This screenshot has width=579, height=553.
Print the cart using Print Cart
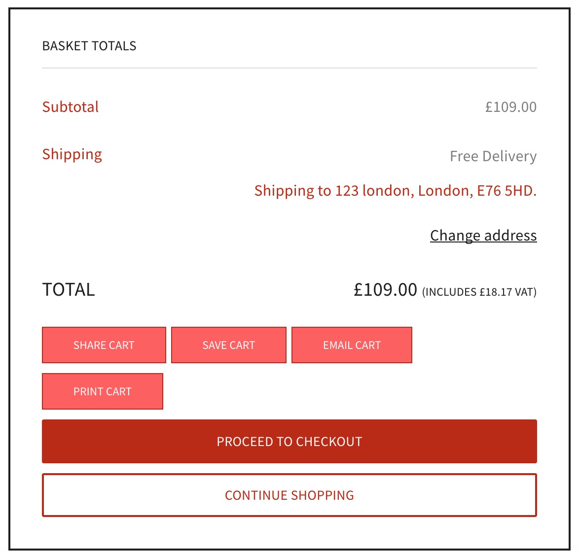point(102,391)
